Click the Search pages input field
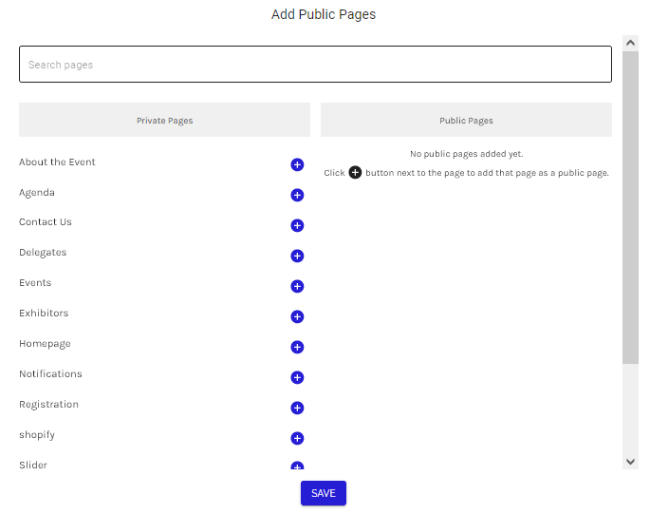This screenshot has height=514, width=650. (315, 65)
